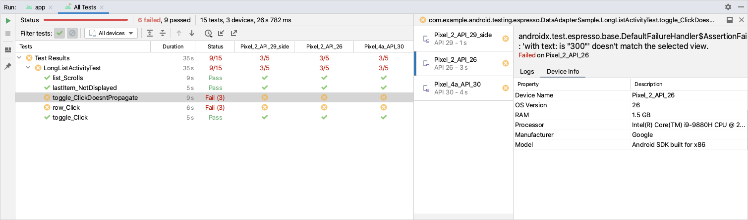Viewport: 748px width, 220px height.
Task: Select Pixel_4a_API_30 device result
Action: (457, 88)
